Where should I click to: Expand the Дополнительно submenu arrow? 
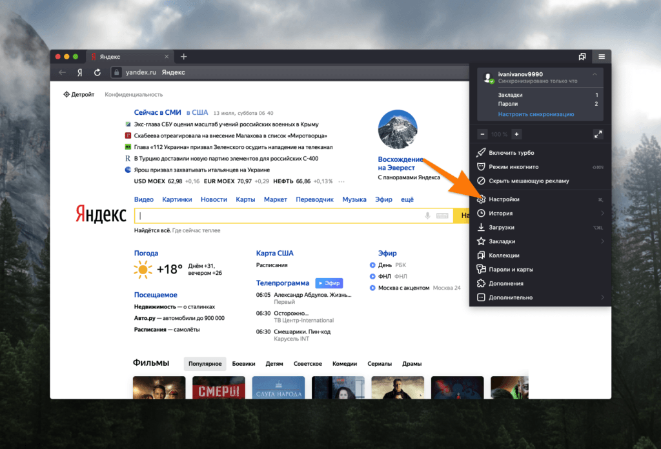tap(602, 297)
